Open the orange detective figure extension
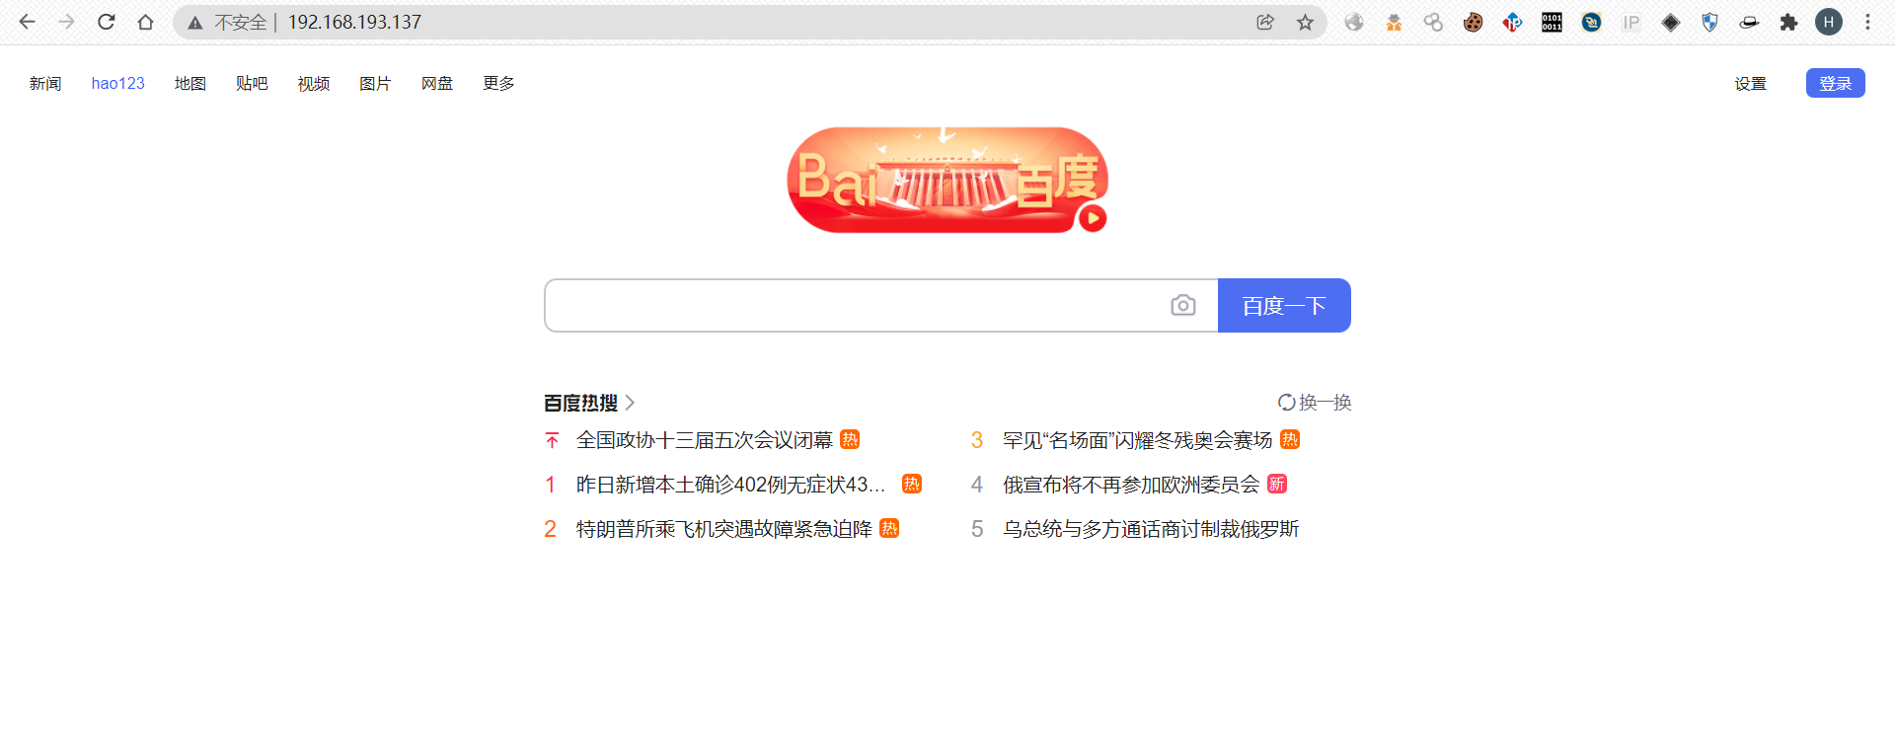The height and width of the screenshot is (754, 1895). [1394, 22]
